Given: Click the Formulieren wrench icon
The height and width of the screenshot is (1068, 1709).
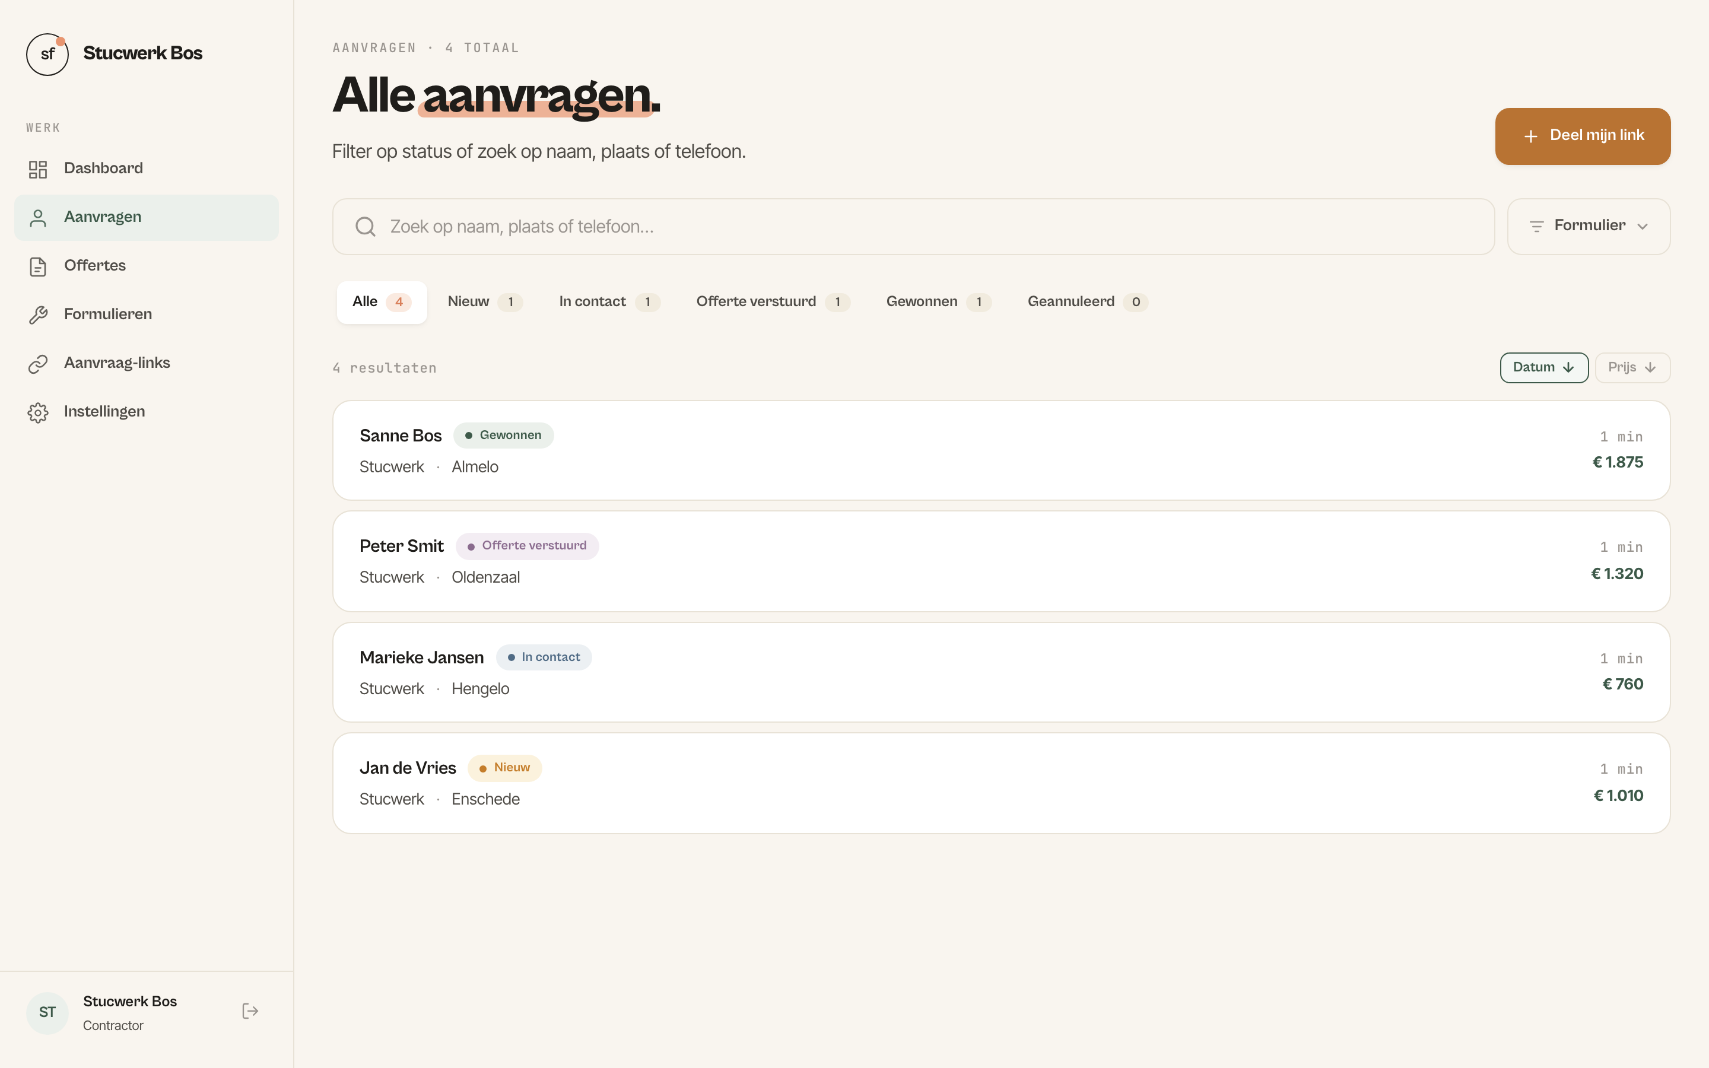Looking at the screenshot, I should pos(38,315).
